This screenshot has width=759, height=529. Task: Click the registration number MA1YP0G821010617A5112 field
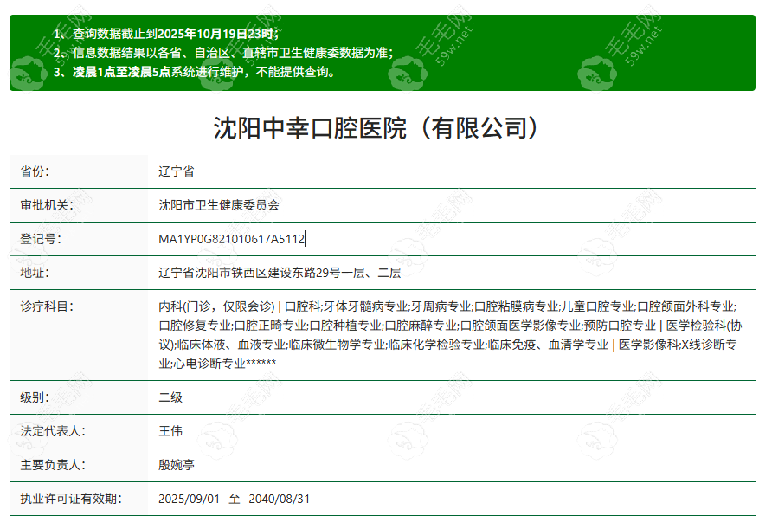[x=232, y=239]
